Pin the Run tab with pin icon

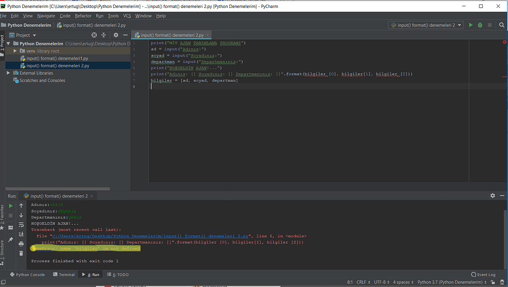click(x=11, y=239)
